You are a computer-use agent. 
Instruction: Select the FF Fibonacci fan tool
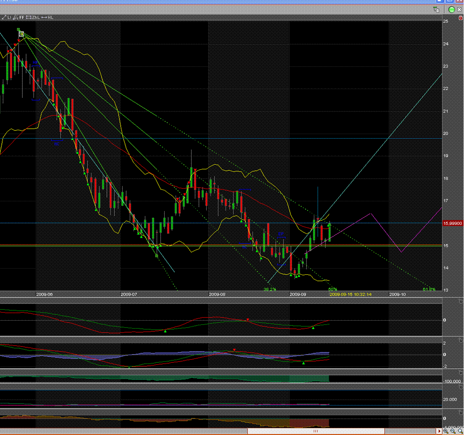click(x=19, y=17)
